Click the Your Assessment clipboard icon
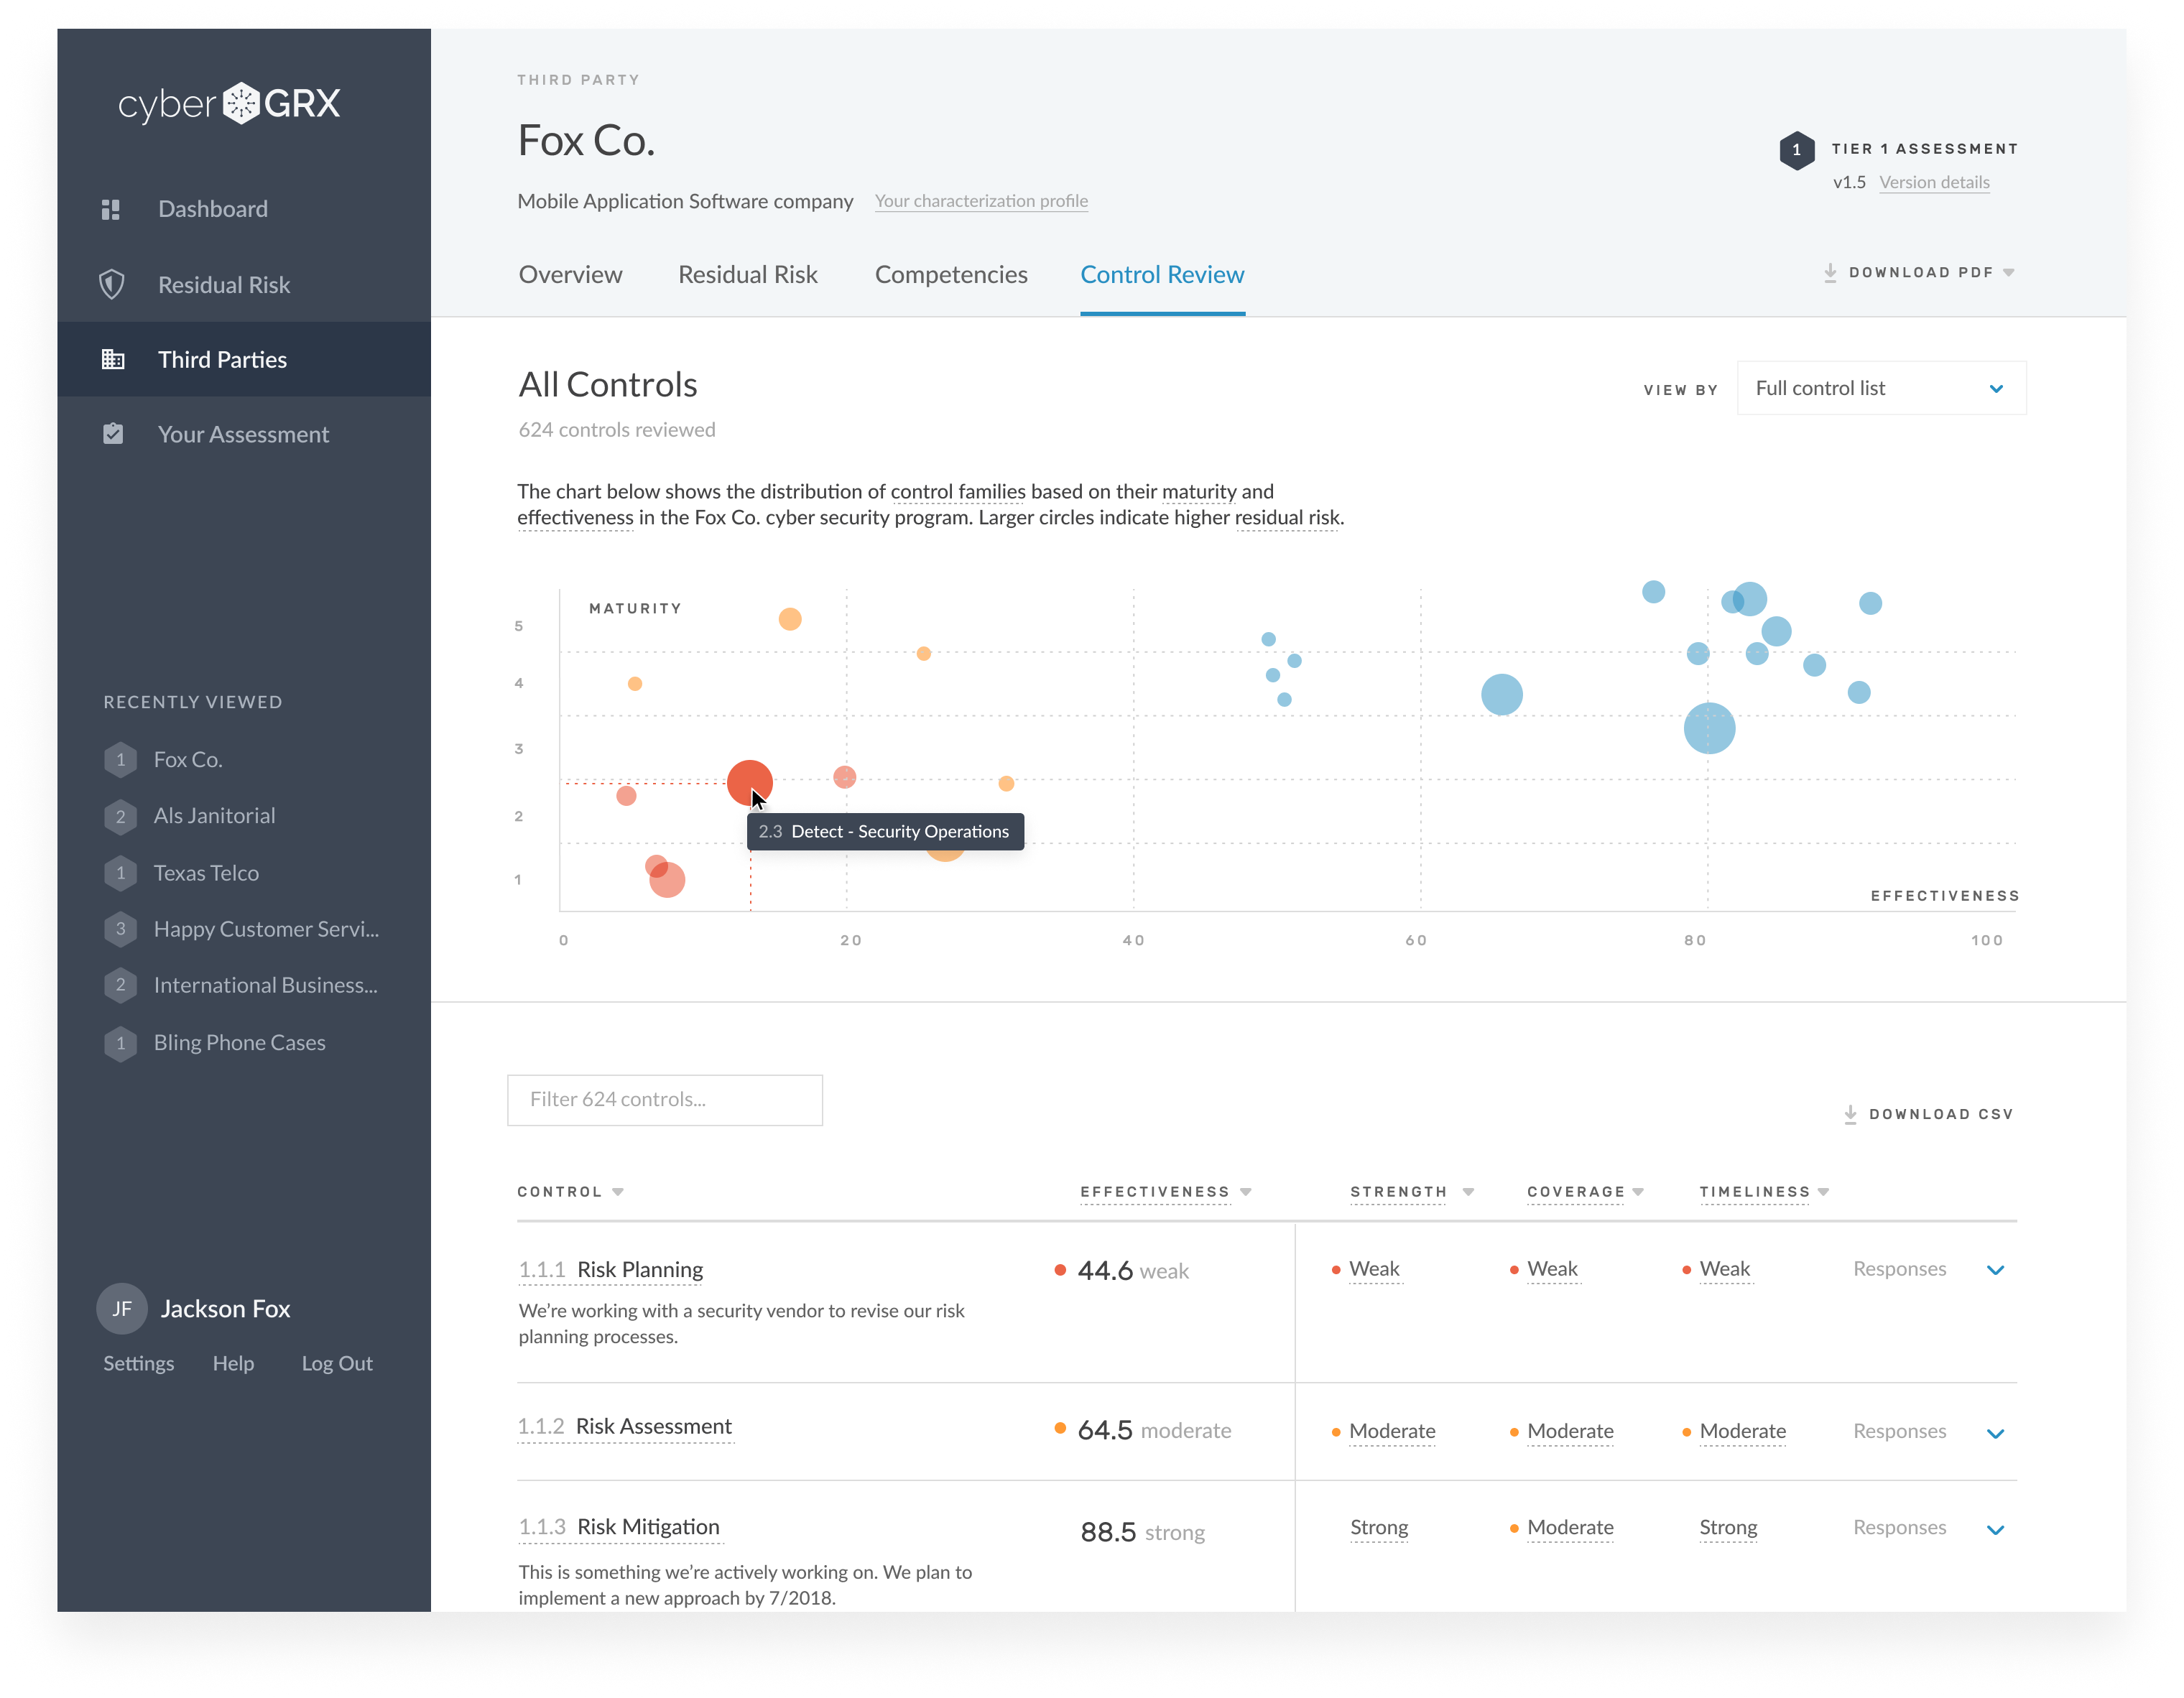The width and height of the screenshot is (2184, 1698). point(113,434)
